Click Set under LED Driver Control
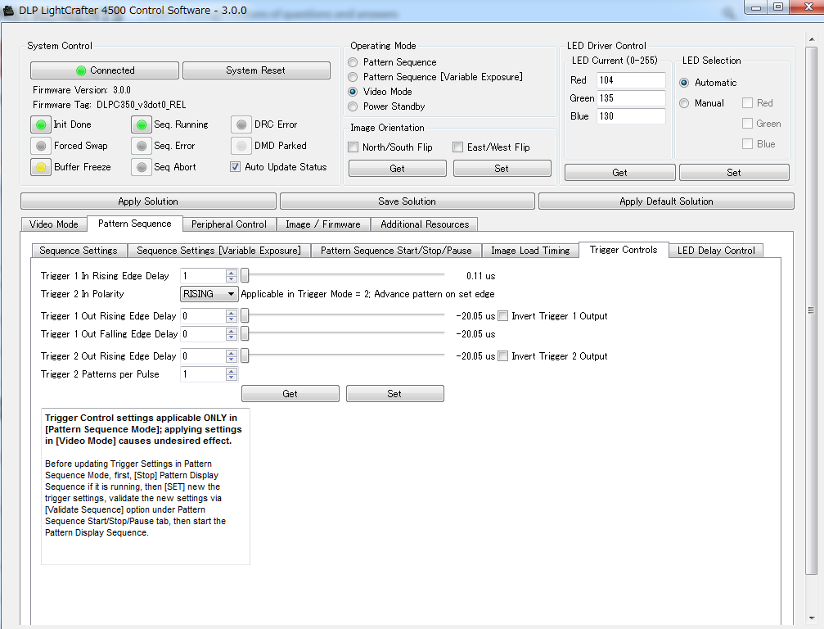 pyautogui.click(x=734, y=173)
